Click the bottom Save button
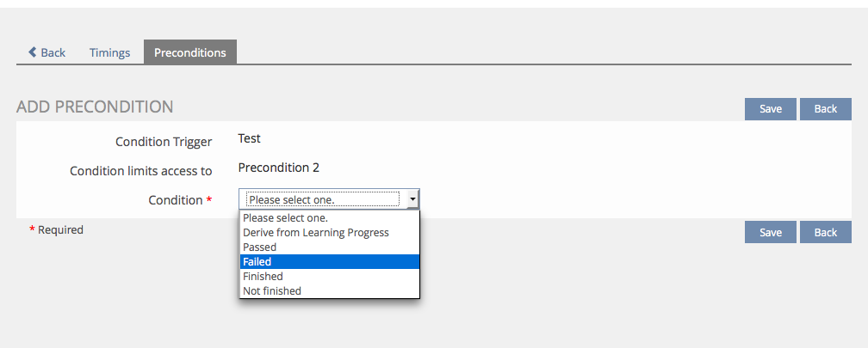 click(x=770, y=232)
